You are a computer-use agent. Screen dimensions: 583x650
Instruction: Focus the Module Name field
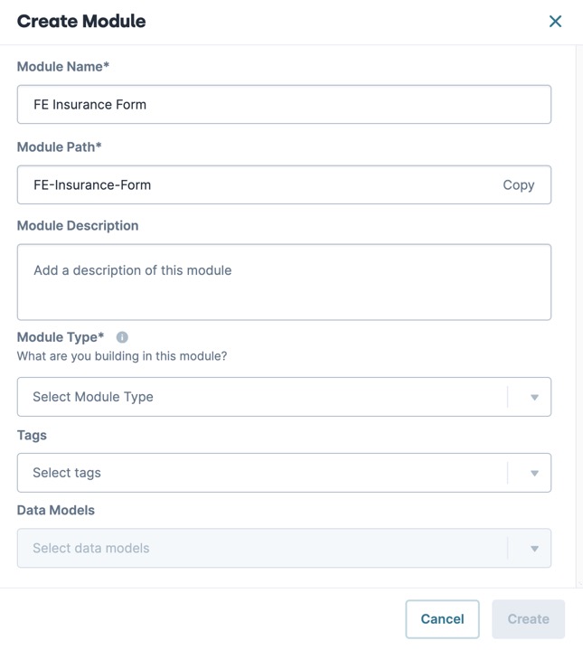point(284,105)
